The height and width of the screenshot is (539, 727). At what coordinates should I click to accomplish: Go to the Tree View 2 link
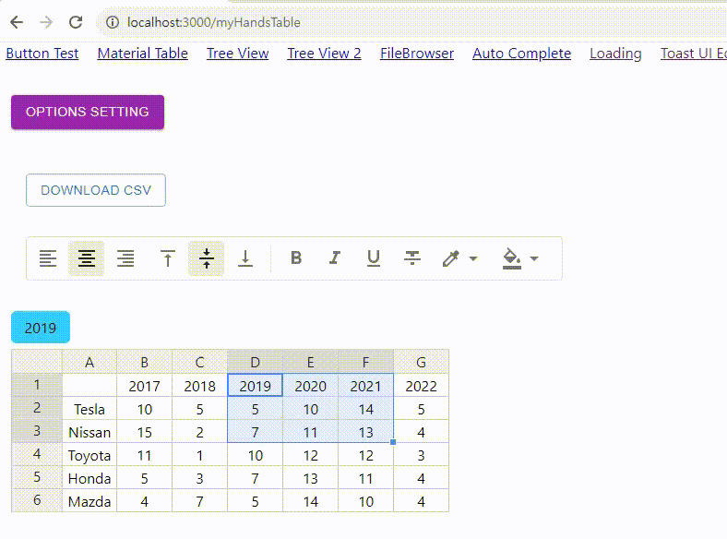tap(324, 54)
